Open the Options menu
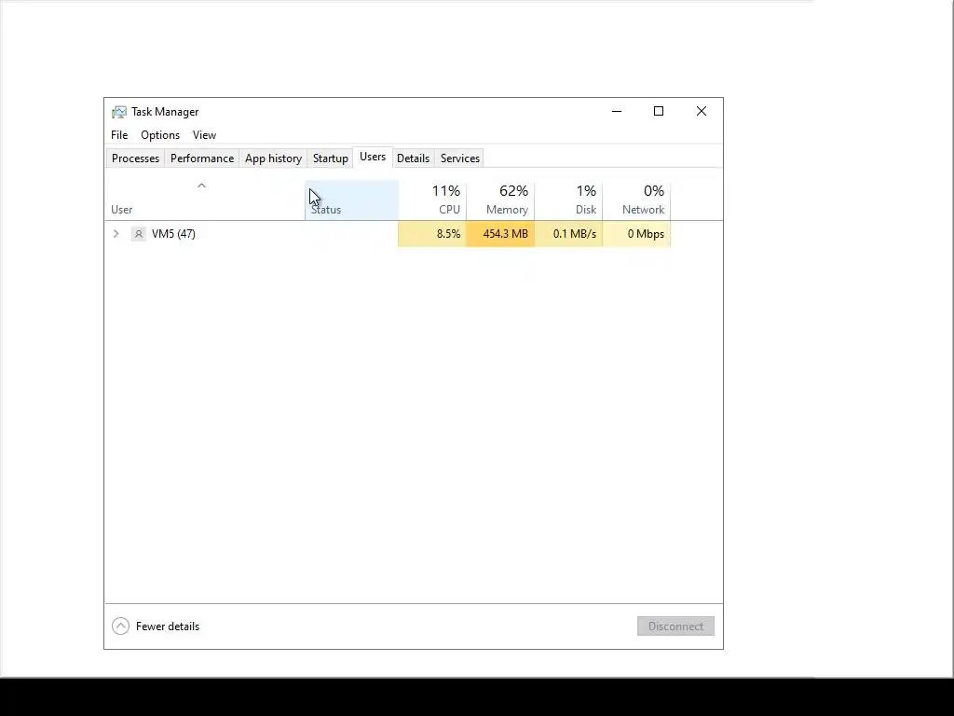954x716 pixels. [160, 135]
